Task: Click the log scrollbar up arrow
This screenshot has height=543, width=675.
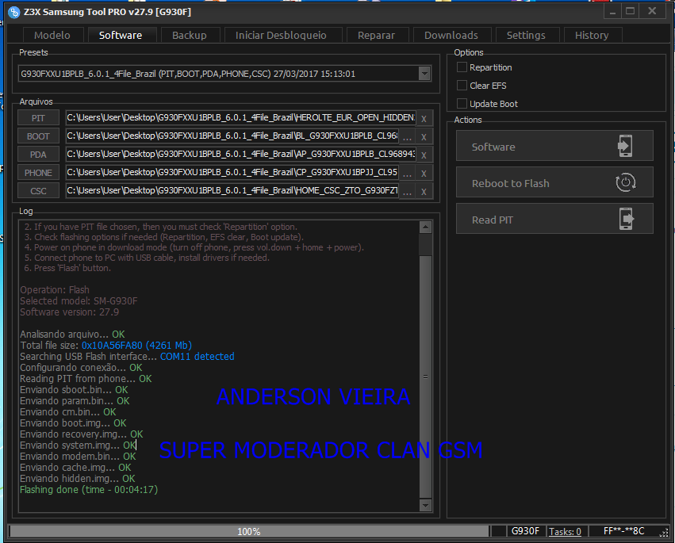Action: (x=425, y=227)
